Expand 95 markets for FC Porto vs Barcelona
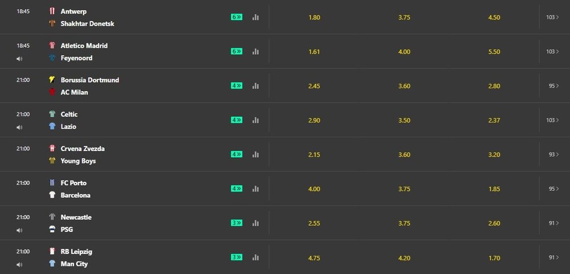Viewport: 570px width, 274px height. pyautogui.click(x=554, y=189)
